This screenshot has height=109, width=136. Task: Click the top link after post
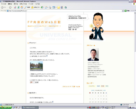point(77,86)
